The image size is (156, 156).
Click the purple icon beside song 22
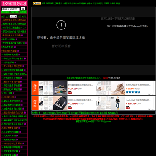pyautogui.click(x=21, y=101)
